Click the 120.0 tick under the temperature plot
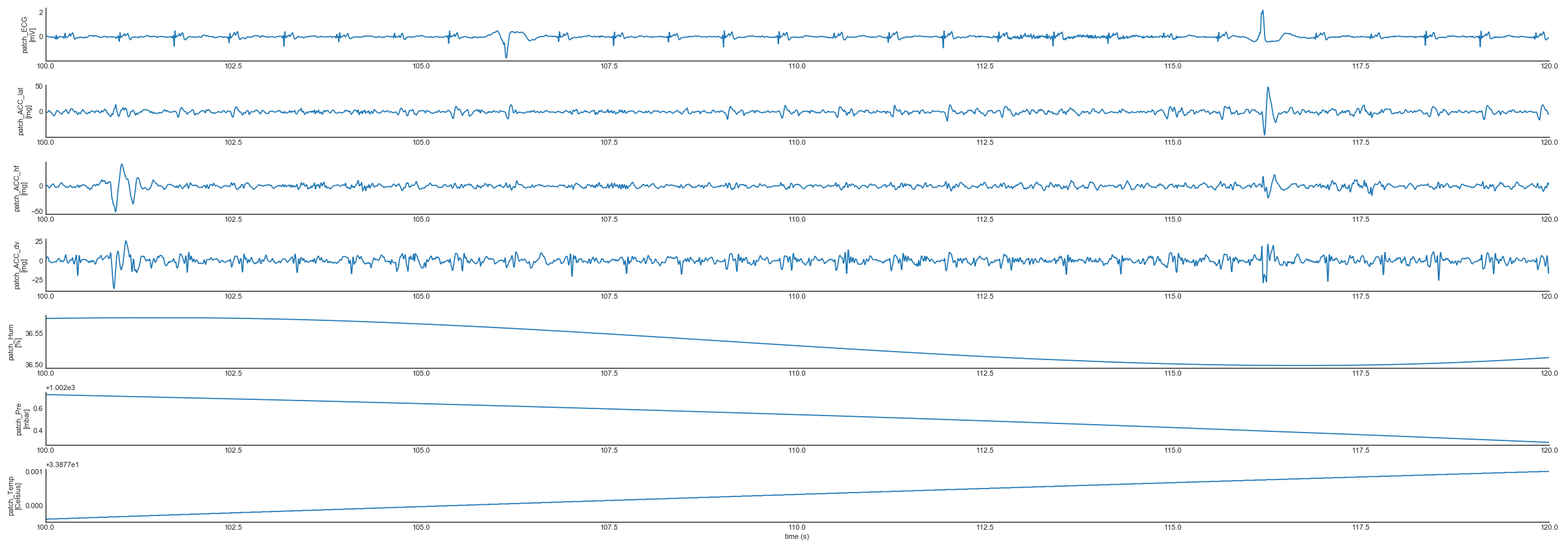This screenshot has height=548, width=1566. point(1548,528)
